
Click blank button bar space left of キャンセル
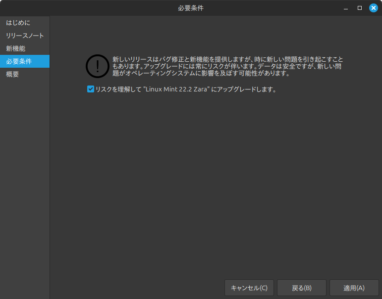[x=139, y=288]
